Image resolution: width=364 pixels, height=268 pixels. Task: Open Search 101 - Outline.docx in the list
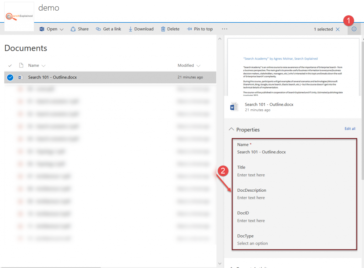coord(53,77)
